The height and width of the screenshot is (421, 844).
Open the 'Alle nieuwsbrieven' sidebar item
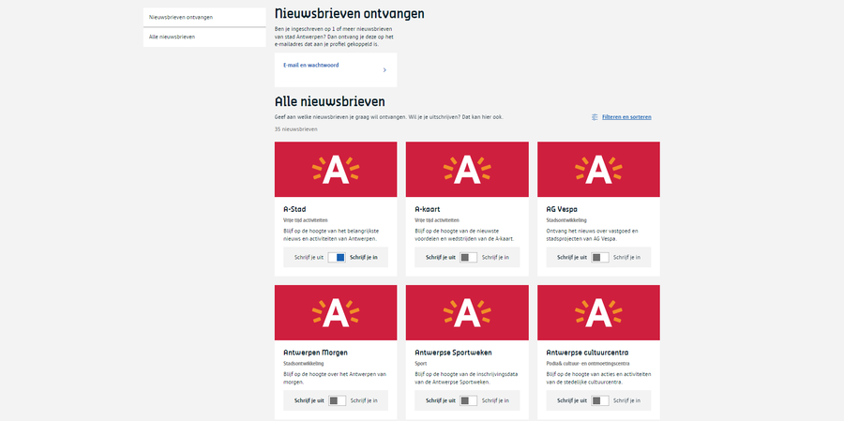tap(204, 38)
